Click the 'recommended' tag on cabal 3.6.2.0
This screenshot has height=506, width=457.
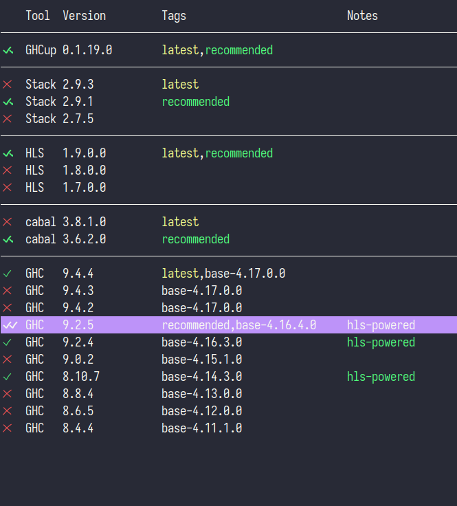(x=195, y=239)
